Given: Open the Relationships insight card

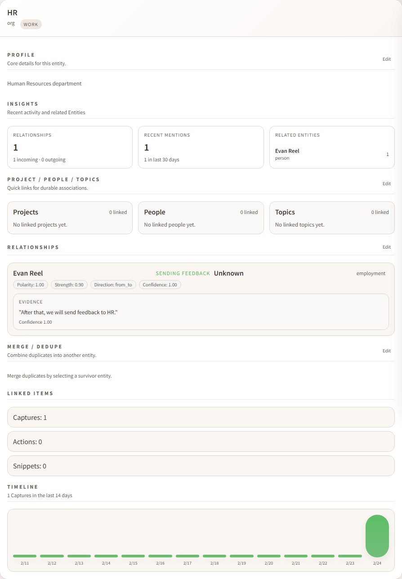Looking at the screenshot, I should pyautogui.click(x=70, y=147).
